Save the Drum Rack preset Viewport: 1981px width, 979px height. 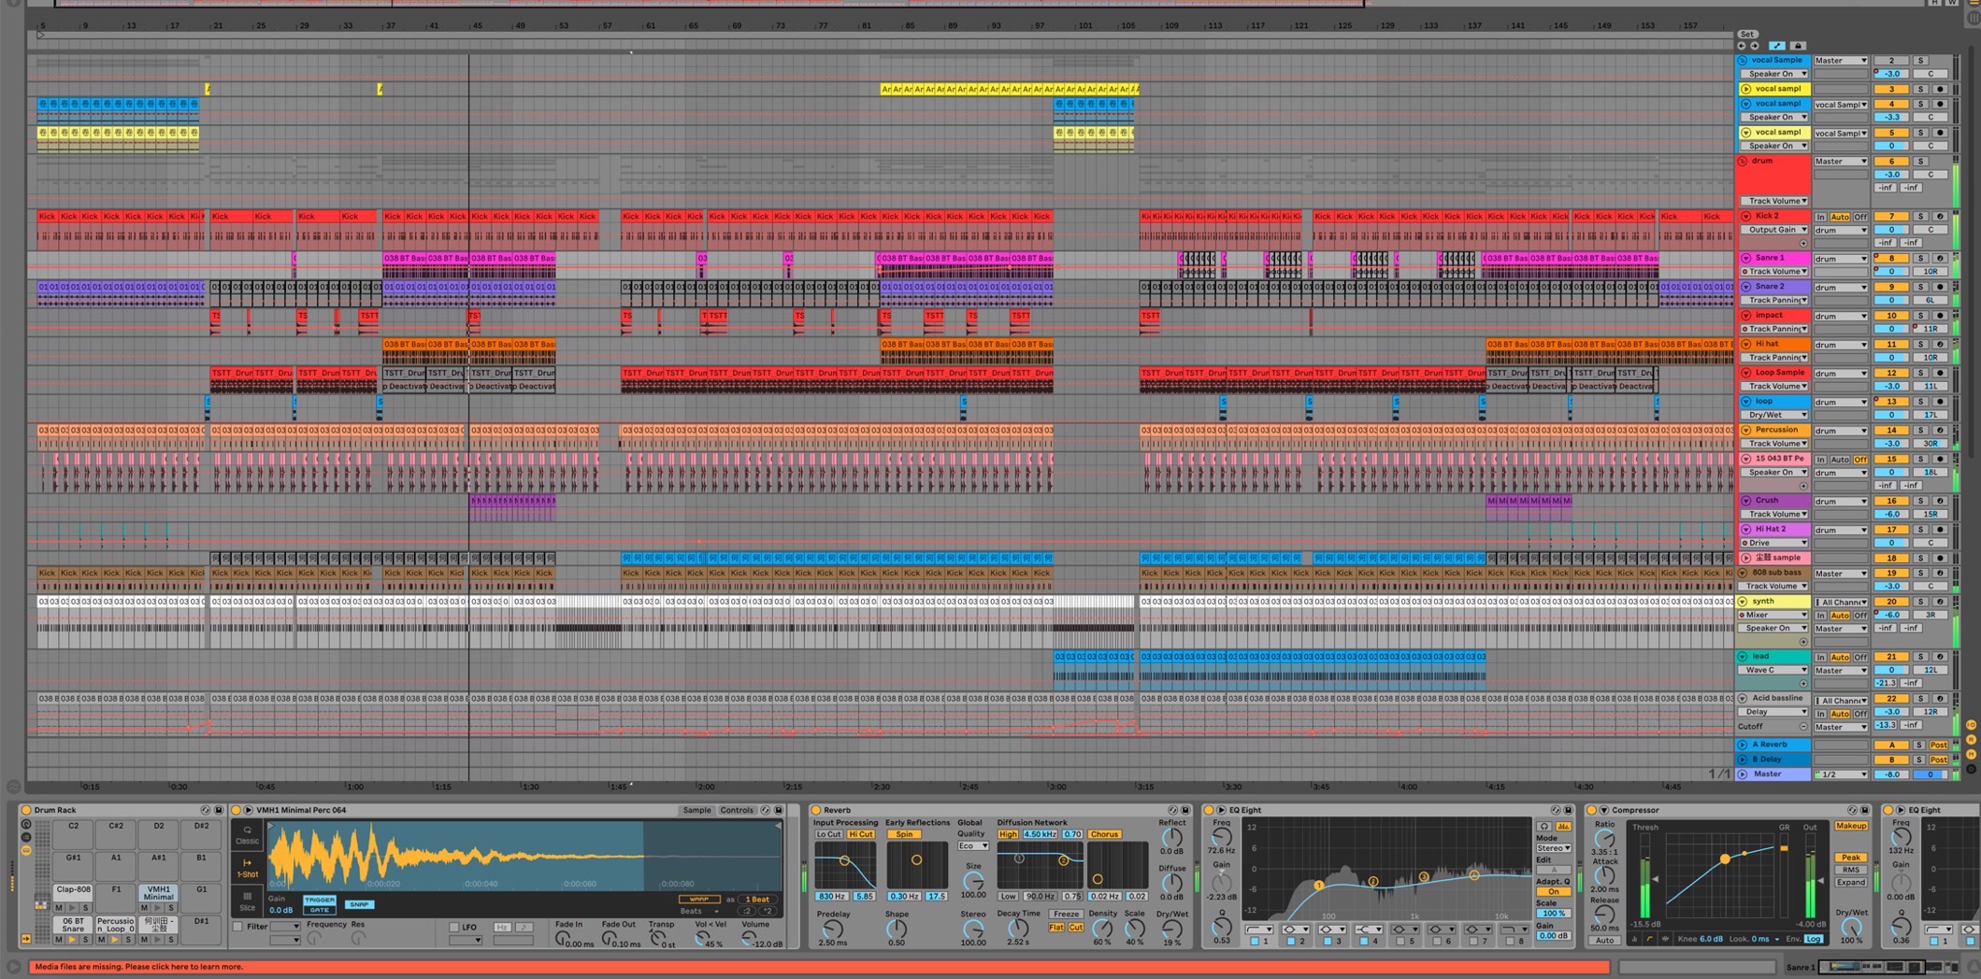tap(219, 810)
